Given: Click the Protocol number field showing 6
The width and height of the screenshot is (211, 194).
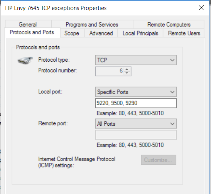Looking at the screenshot, I should [113, 71].
